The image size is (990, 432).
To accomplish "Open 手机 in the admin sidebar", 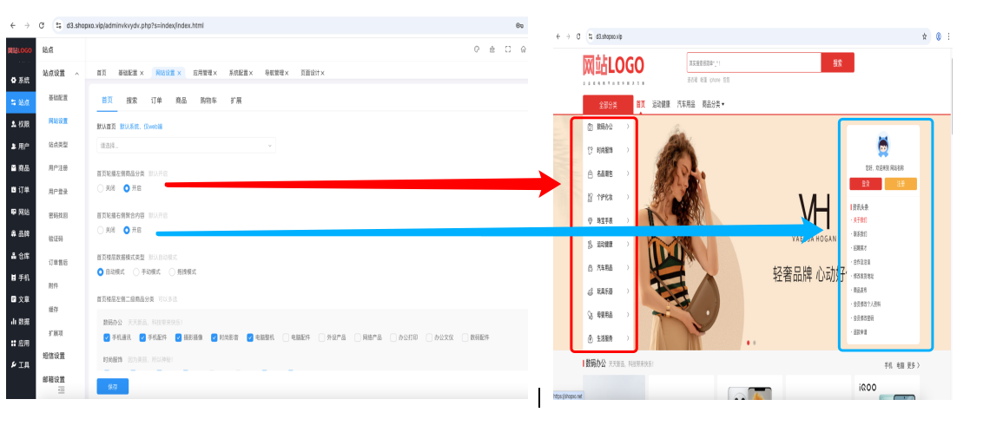I will [21, 278].
